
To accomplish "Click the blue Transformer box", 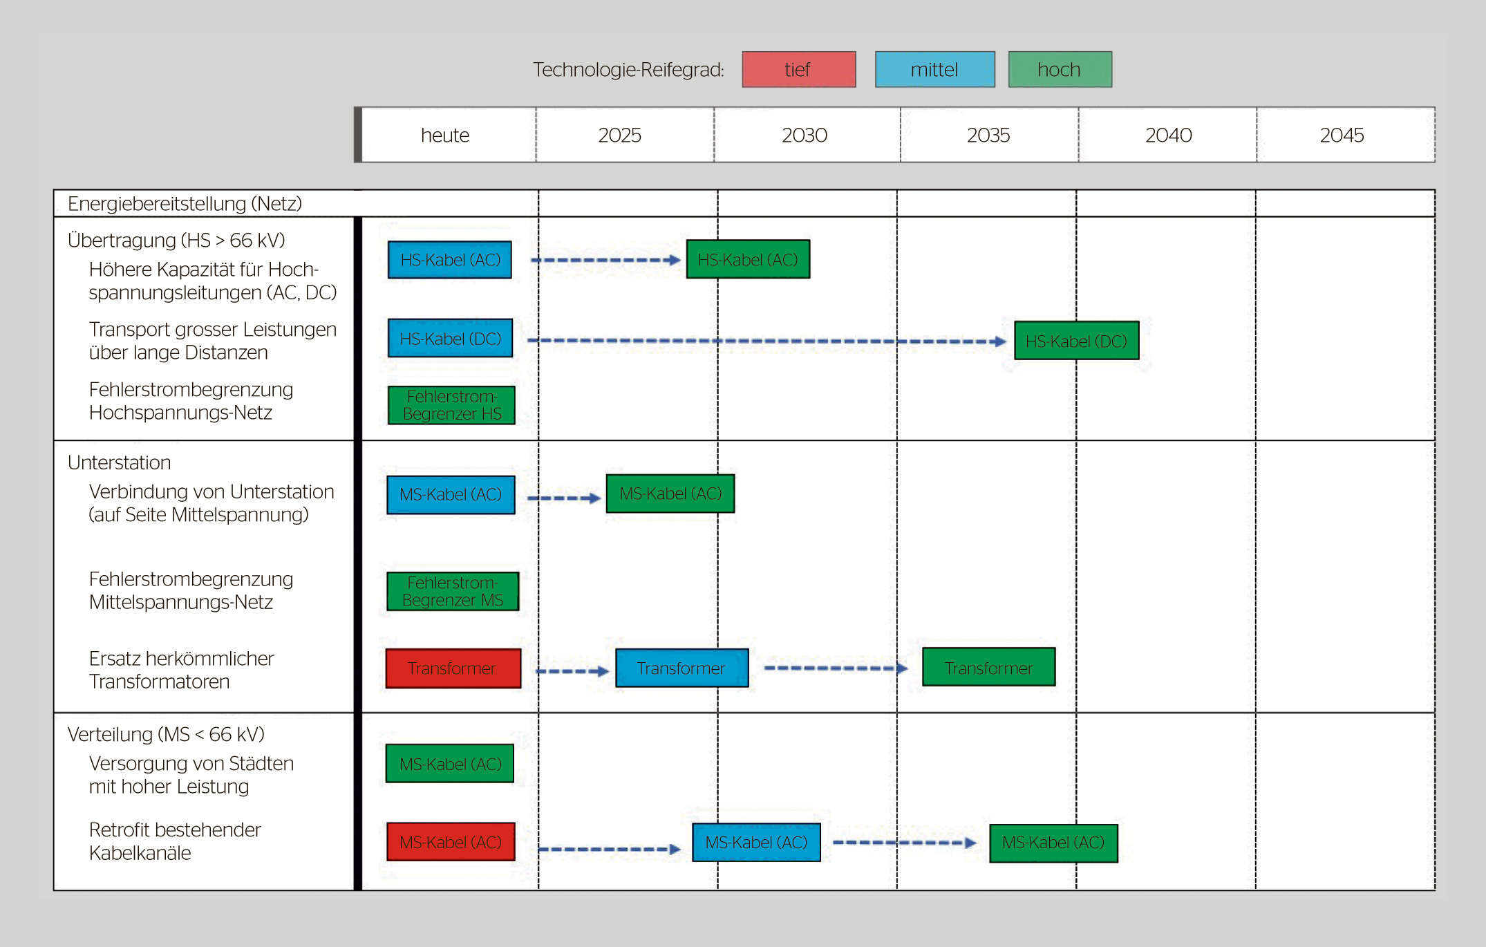I will 681,668.
